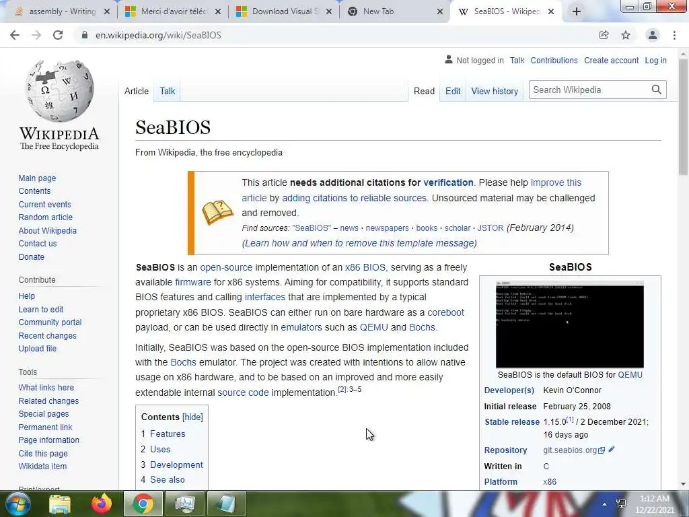Viewport: 689px width, 517px height.
Task: Jump to the Features section
Action: click(x=168, y=434)
